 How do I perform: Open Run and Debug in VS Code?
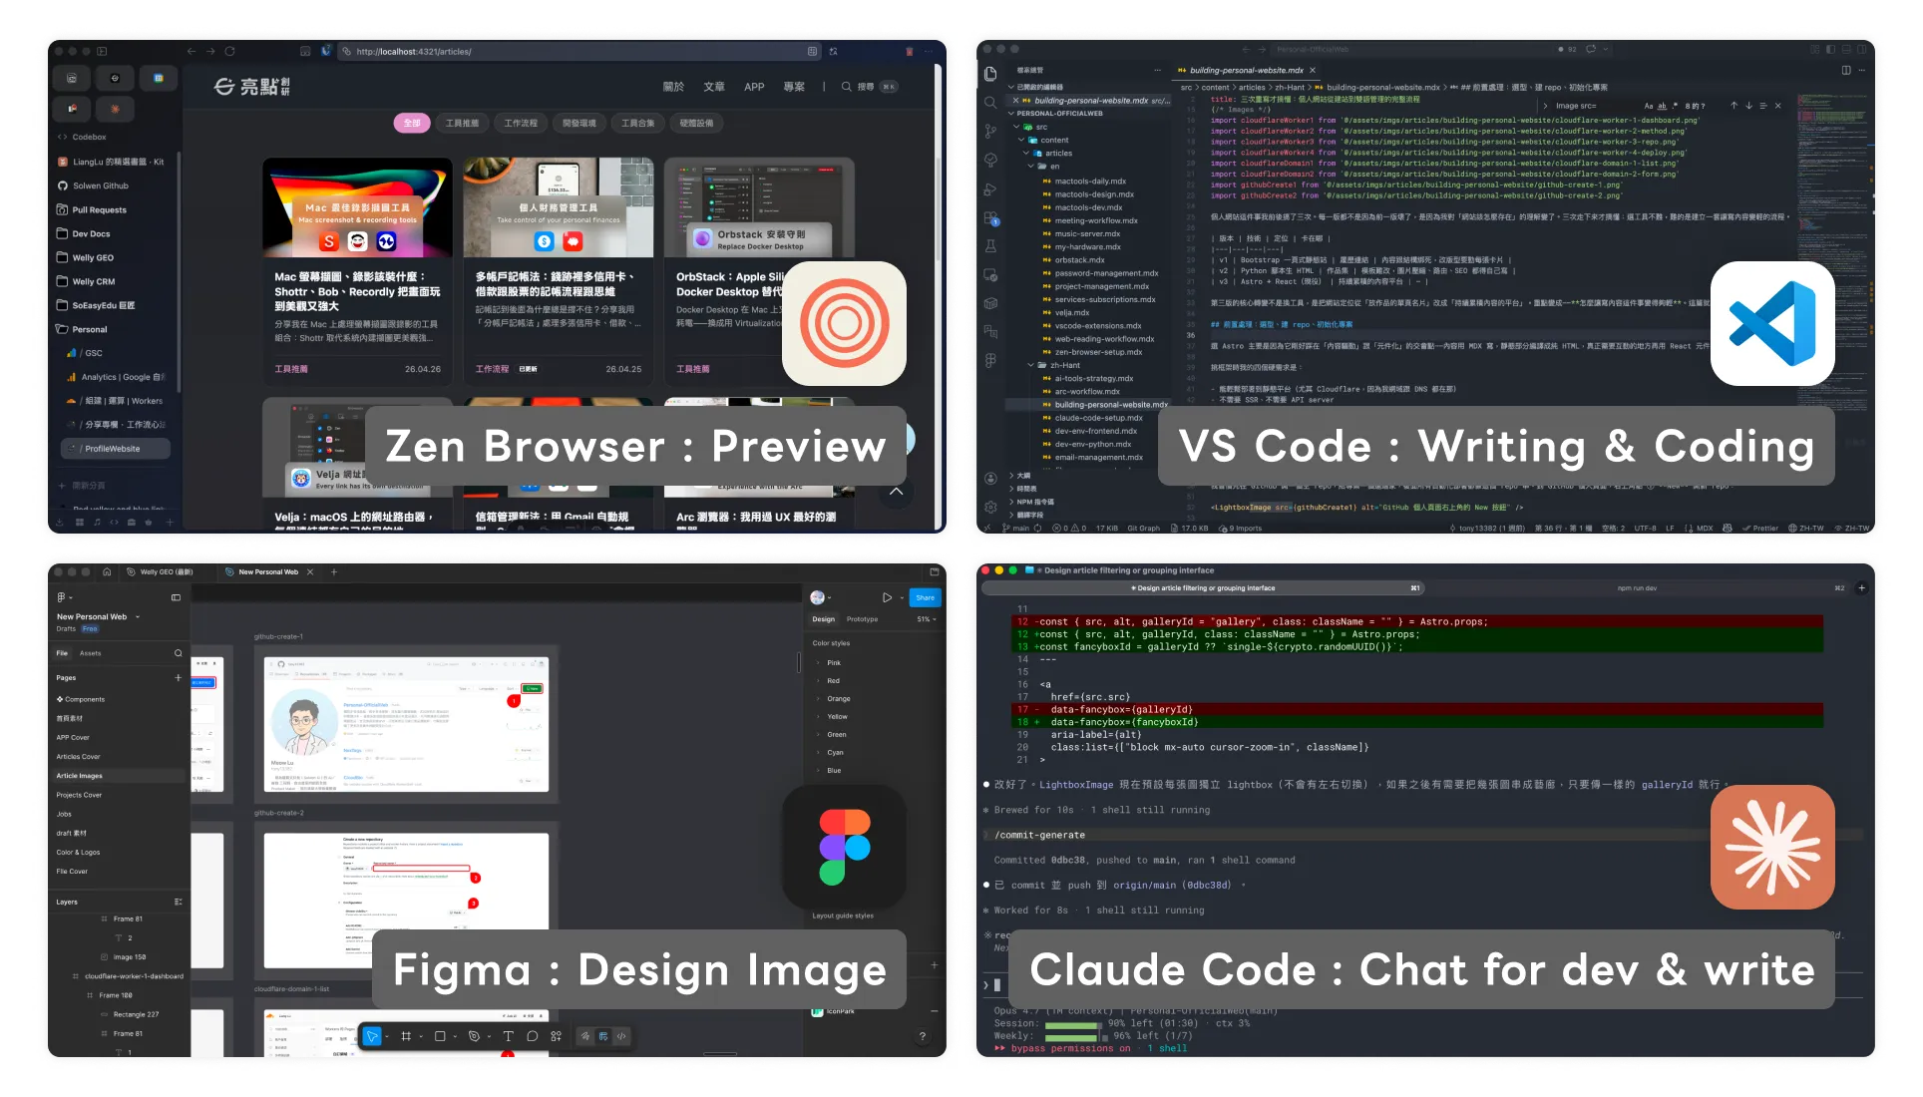point(990,189)
